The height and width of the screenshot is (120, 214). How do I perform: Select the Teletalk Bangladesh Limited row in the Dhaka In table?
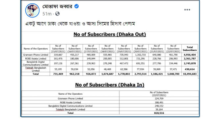(x=110, y=109)
